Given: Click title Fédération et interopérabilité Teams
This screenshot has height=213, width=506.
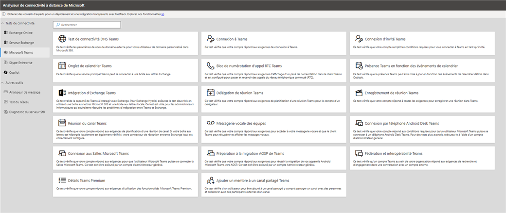Looking at the screenshot, I should point(394,153).
